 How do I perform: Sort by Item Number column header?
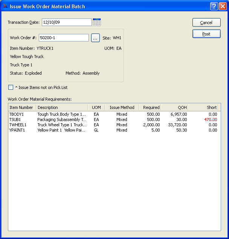[x=21, y=107]
